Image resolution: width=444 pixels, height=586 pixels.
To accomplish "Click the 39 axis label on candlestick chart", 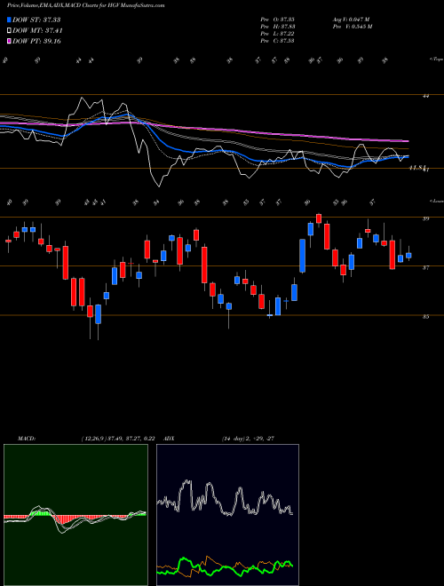I will pyautogui.click(x=425, y=218).
